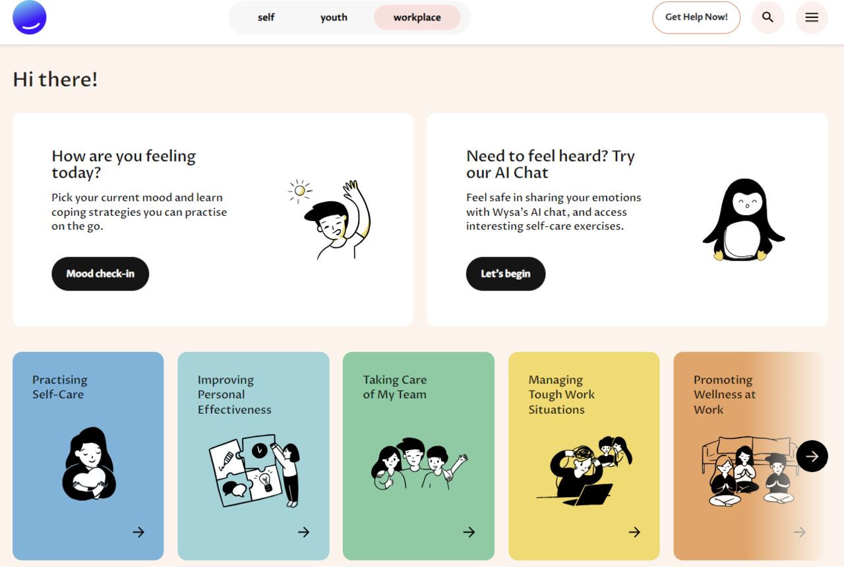Click the waving person mood illustration
The width and height of the screenshot is (844, 567).
pos(331,220)
